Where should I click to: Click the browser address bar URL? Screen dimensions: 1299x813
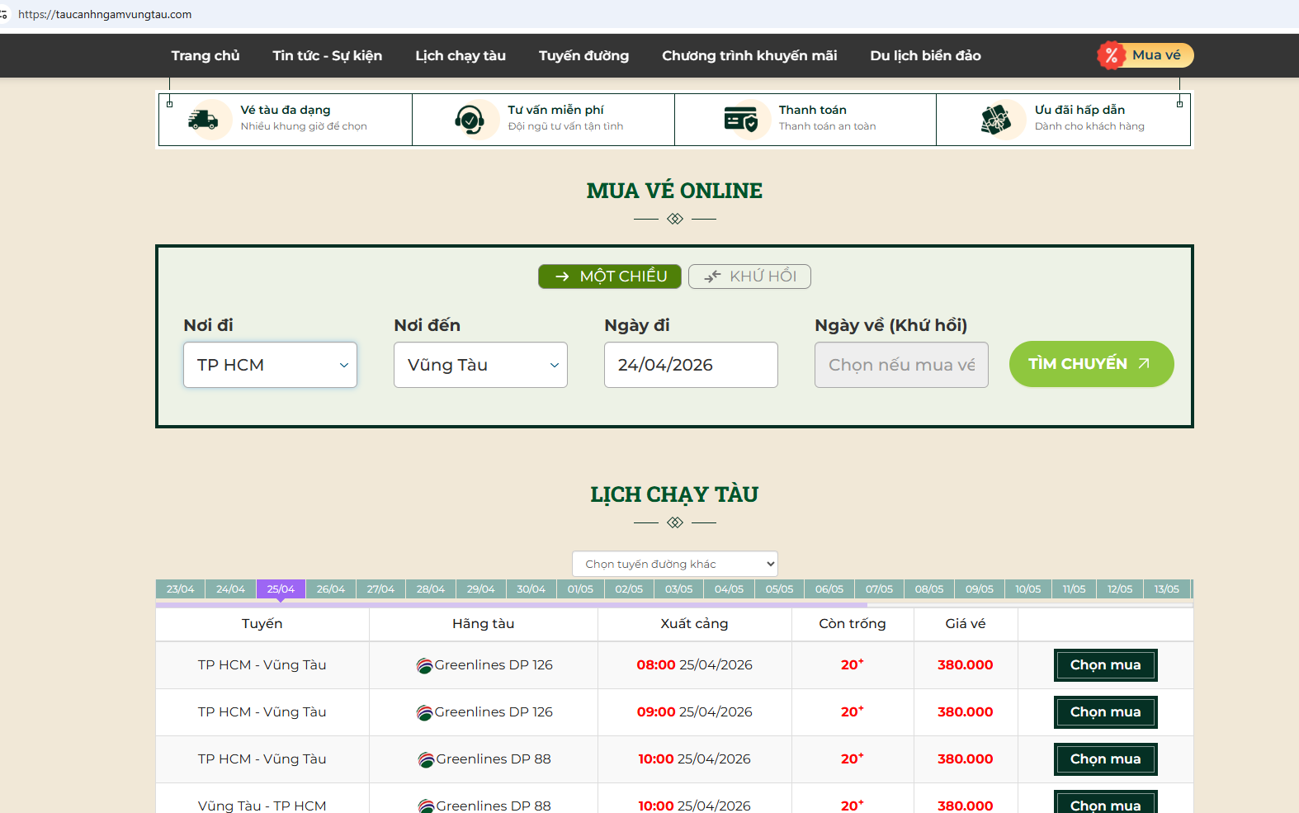click(x=105, y=14)
